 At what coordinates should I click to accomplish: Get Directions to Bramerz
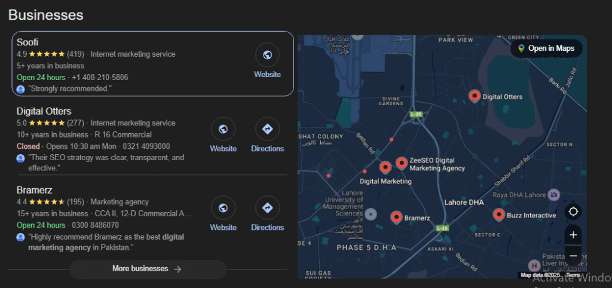(267, 208)
